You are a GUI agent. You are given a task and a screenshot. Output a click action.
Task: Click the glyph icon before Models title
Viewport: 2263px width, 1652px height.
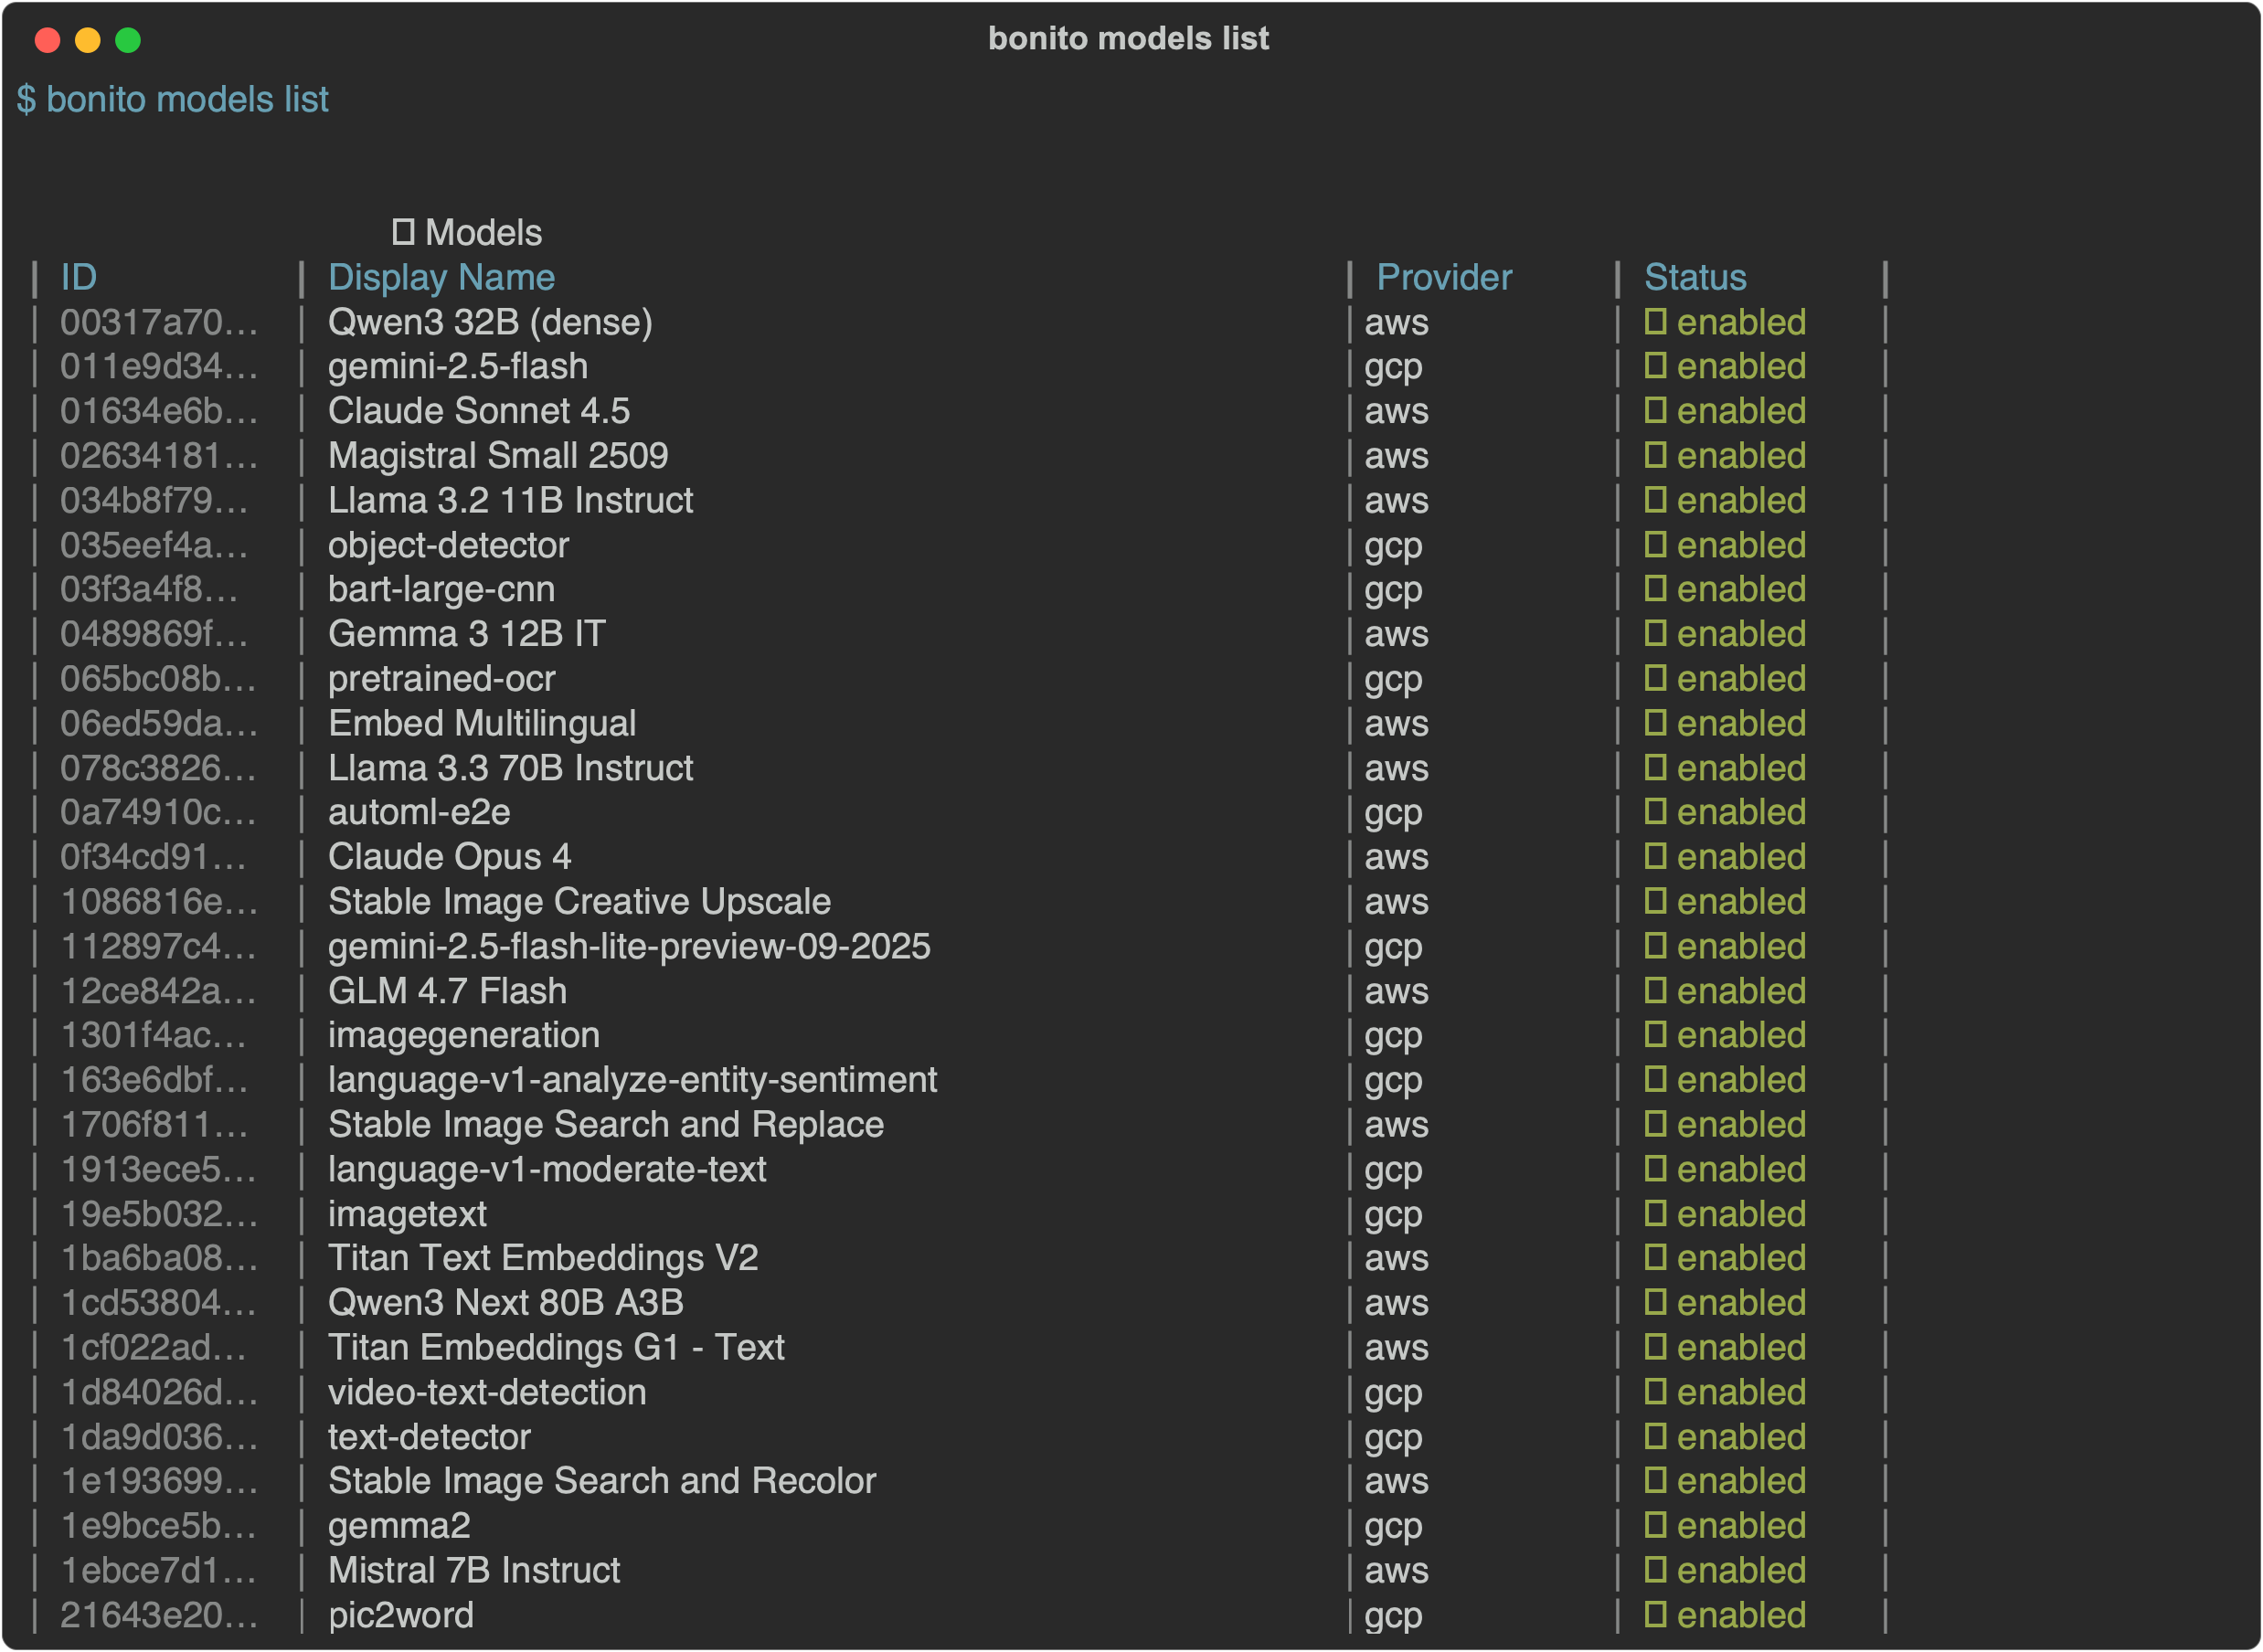[x=403, y=232]
